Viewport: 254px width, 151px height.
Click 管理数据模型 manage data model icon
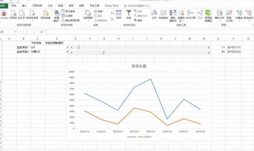(x=208, y=16)
